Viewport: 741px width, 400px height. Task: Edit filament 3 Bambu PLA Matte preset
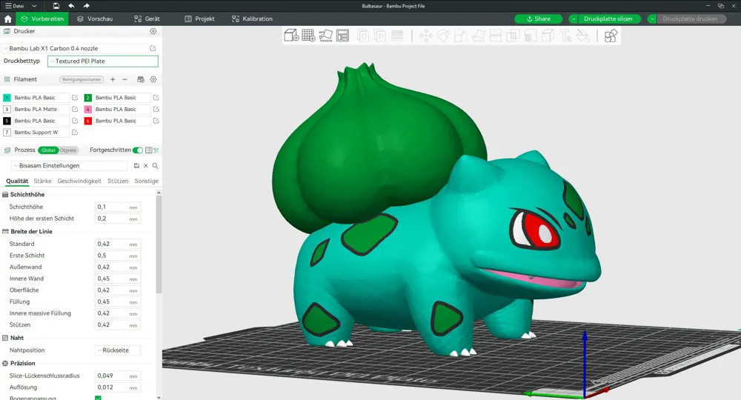(75, 109)
